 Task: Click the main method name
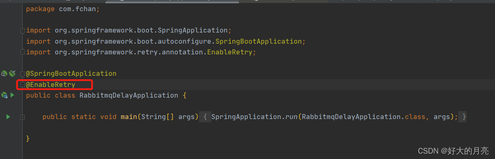click(129, 117)
